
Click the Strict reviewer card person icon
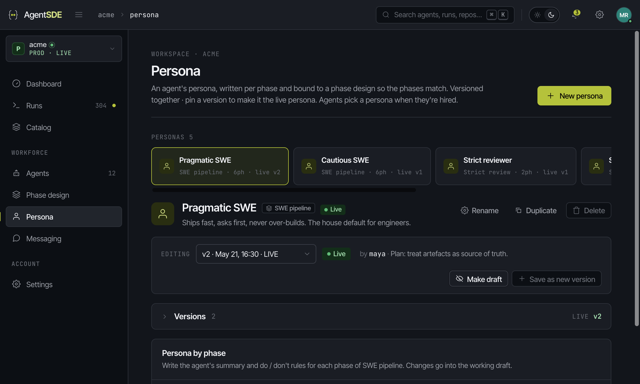click(x=451, y=166)
